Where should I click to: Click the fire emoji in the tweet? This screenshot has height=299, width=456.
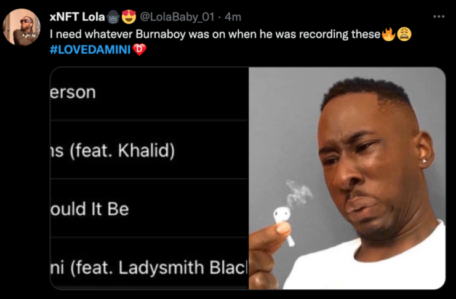[x=388, y=34]
